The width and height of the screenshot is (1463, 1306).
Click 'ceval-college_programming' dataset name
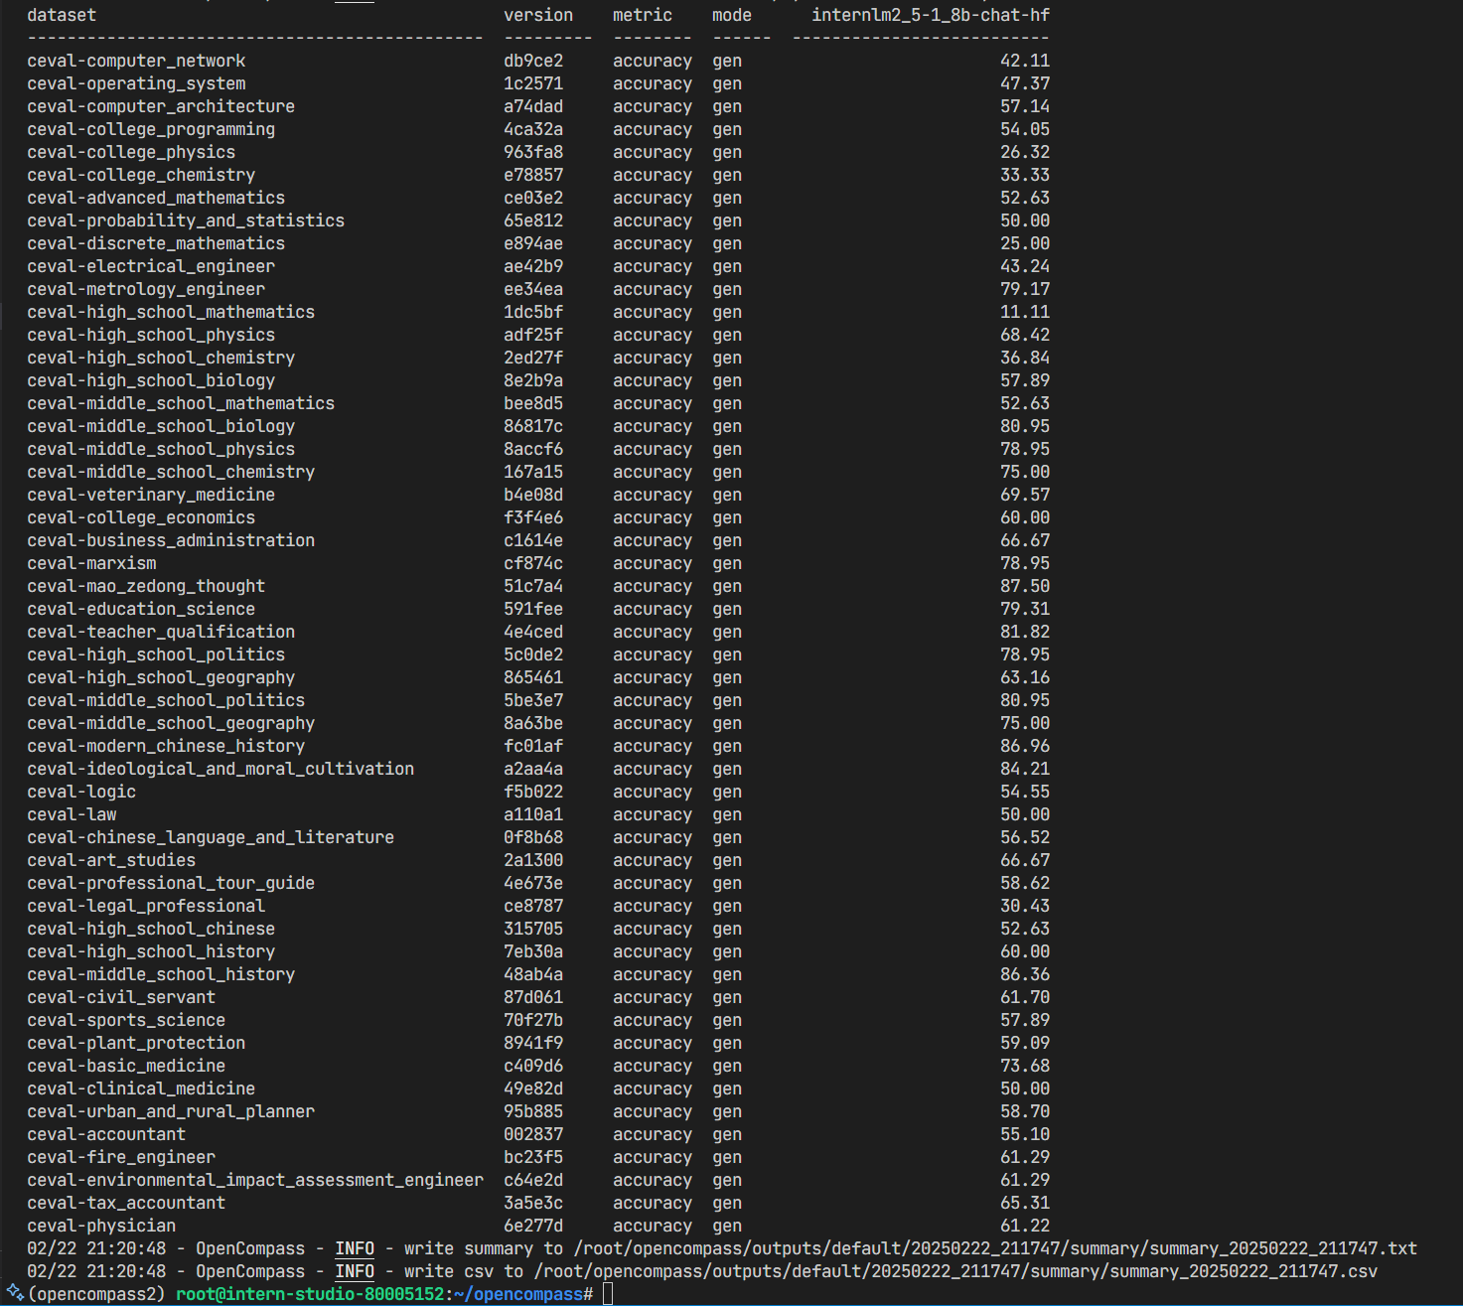pos(151,129)
